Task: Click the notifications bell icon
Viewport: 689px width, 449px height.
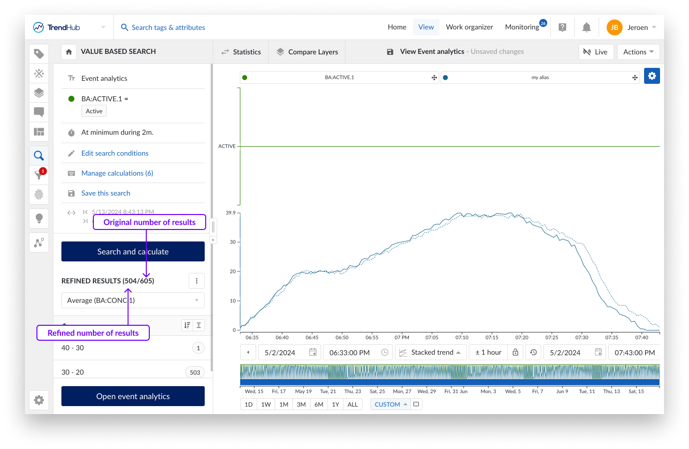Action: pyautogui.click(x=587, y=27)
